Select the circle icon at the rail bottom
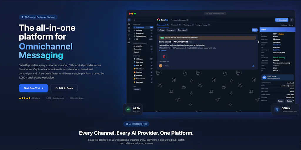Viewport: 301px width, 150px height. (129, 42)
